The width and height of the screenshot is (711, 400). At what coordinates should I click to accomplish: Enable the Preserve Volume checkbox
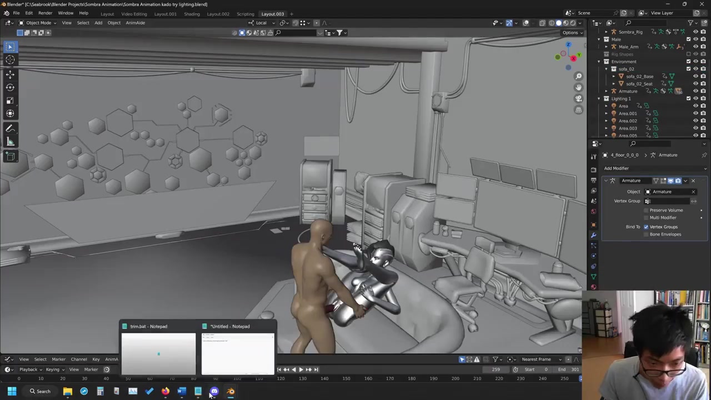click(x=646, y=211)
